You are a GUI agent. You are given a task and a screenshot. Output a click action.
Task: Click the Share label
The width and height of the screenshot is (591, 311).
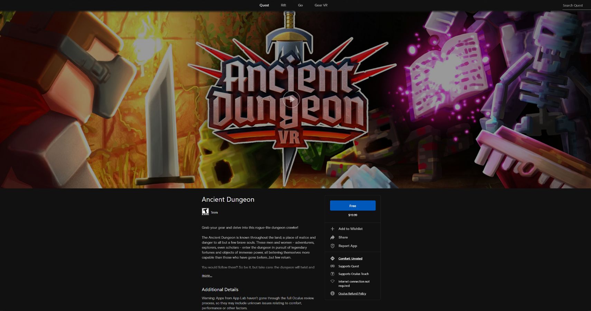pos(343,237)
